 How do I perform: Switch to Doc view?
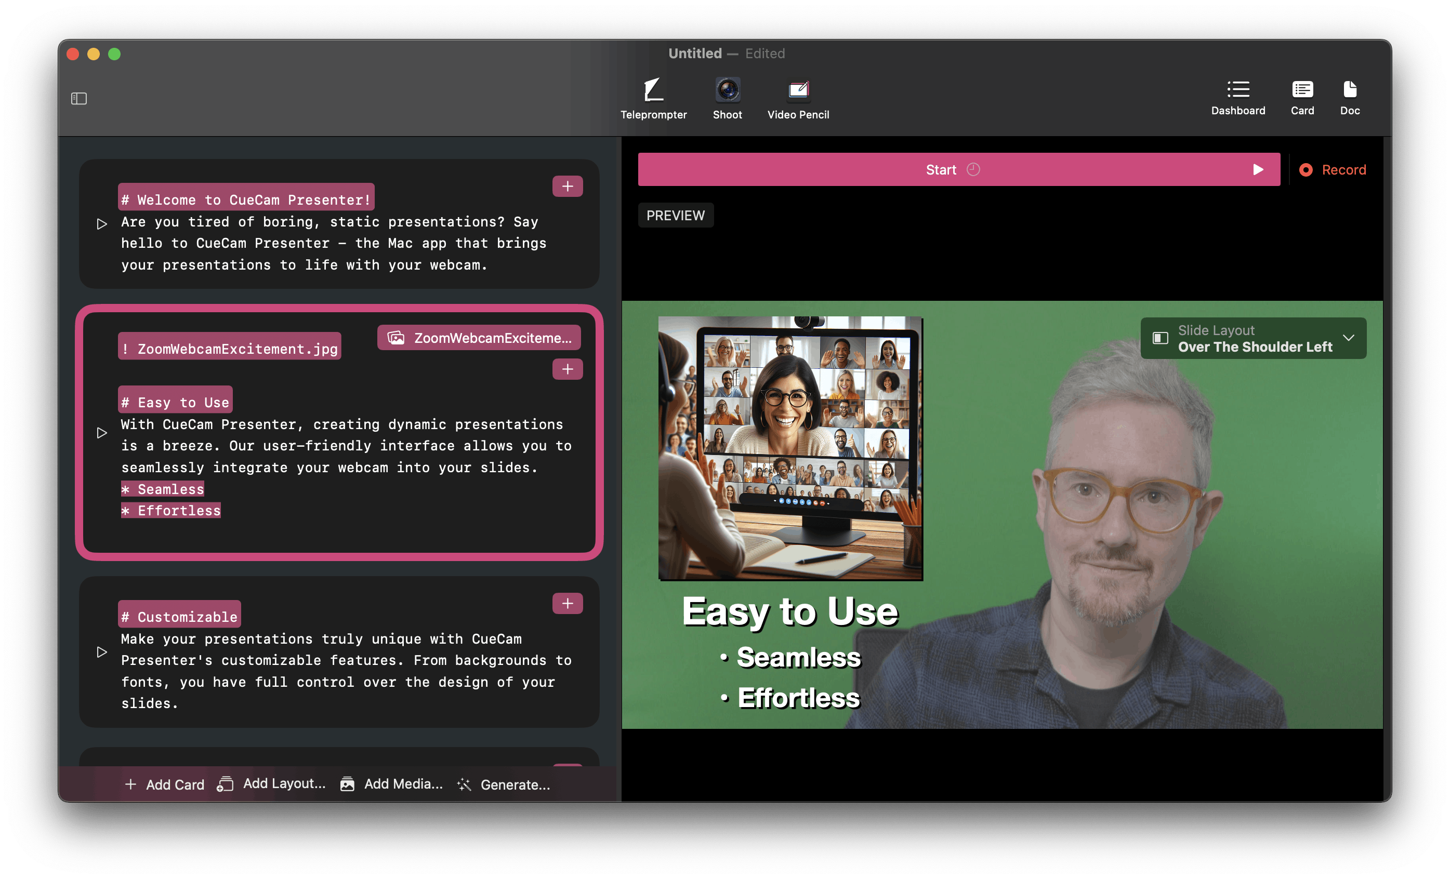1349,98
